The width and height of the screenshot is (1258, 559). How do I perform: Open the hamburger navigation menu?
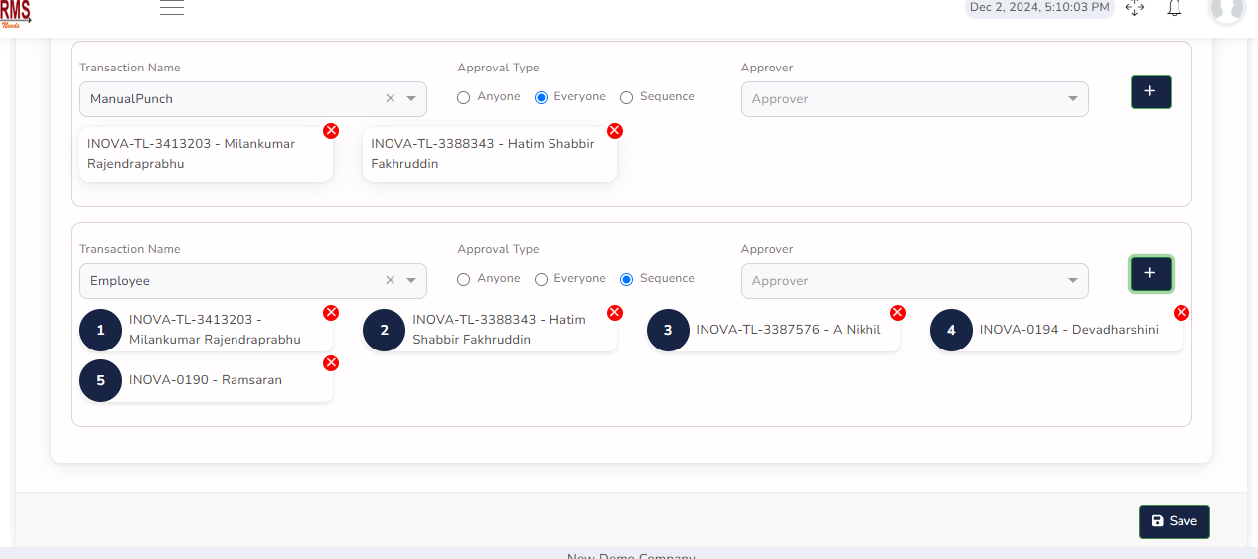pos(172,8)
